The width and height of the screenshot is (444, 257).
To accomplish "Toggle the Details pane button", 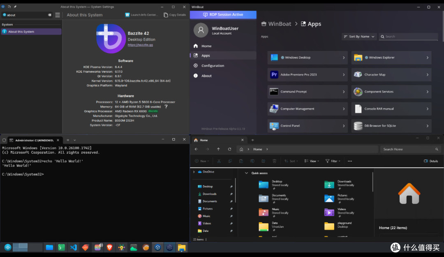I will (431, 161).
